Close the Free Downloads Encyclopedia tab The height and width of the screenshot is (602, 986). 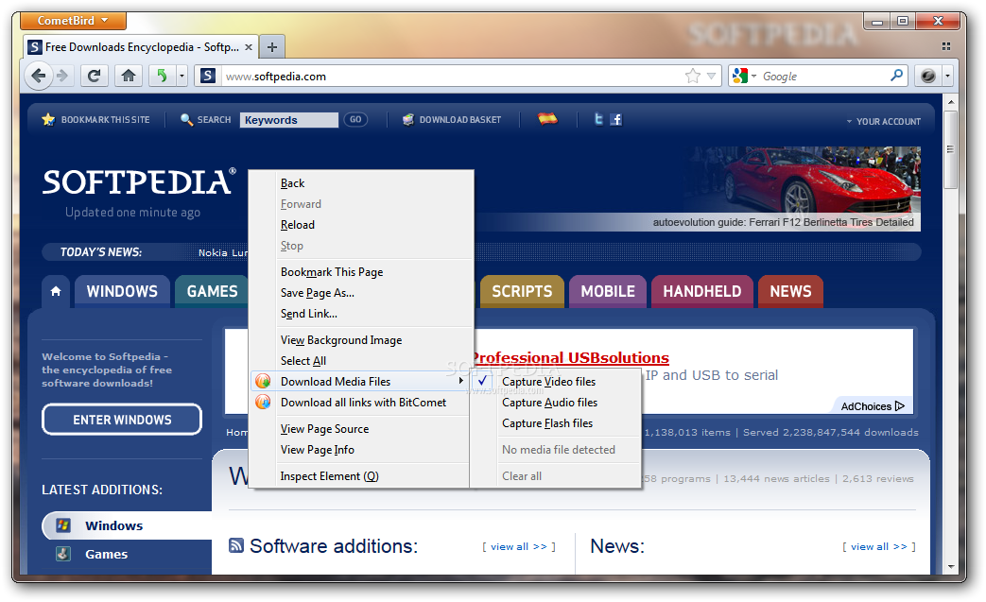[249, 47]
